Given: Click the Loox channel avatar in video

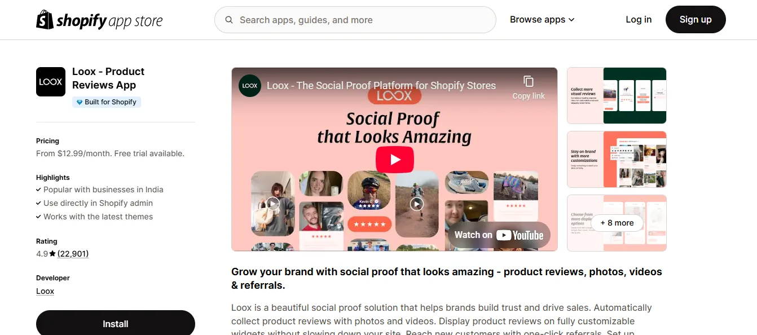Looking at the screenshot, I should [250, 86].
